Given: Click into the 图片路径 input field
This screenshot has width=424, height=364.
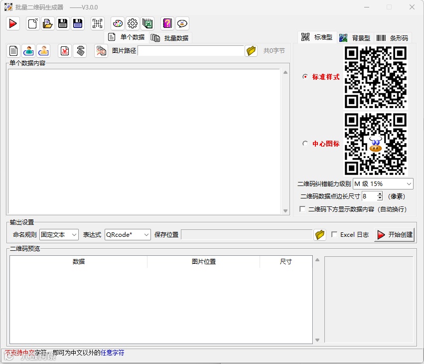Looking at the screenshot, I should pyautogui.click(x=191, y=51).
